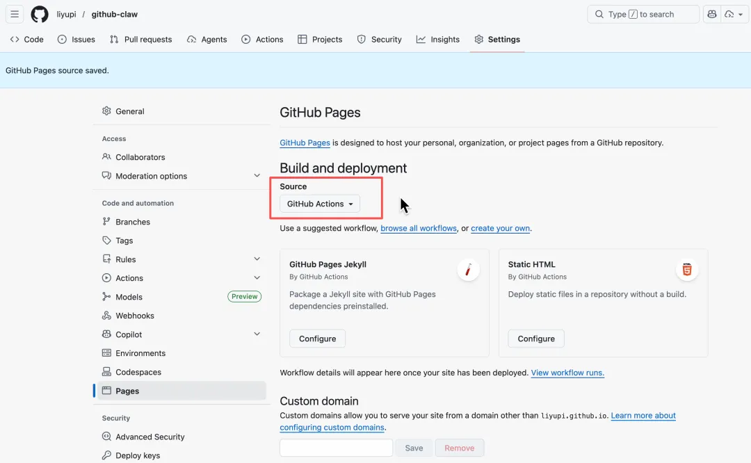Click the Static HTML5 logo icon
This screenshot has height=463, width=751.
tap(687, 270)
